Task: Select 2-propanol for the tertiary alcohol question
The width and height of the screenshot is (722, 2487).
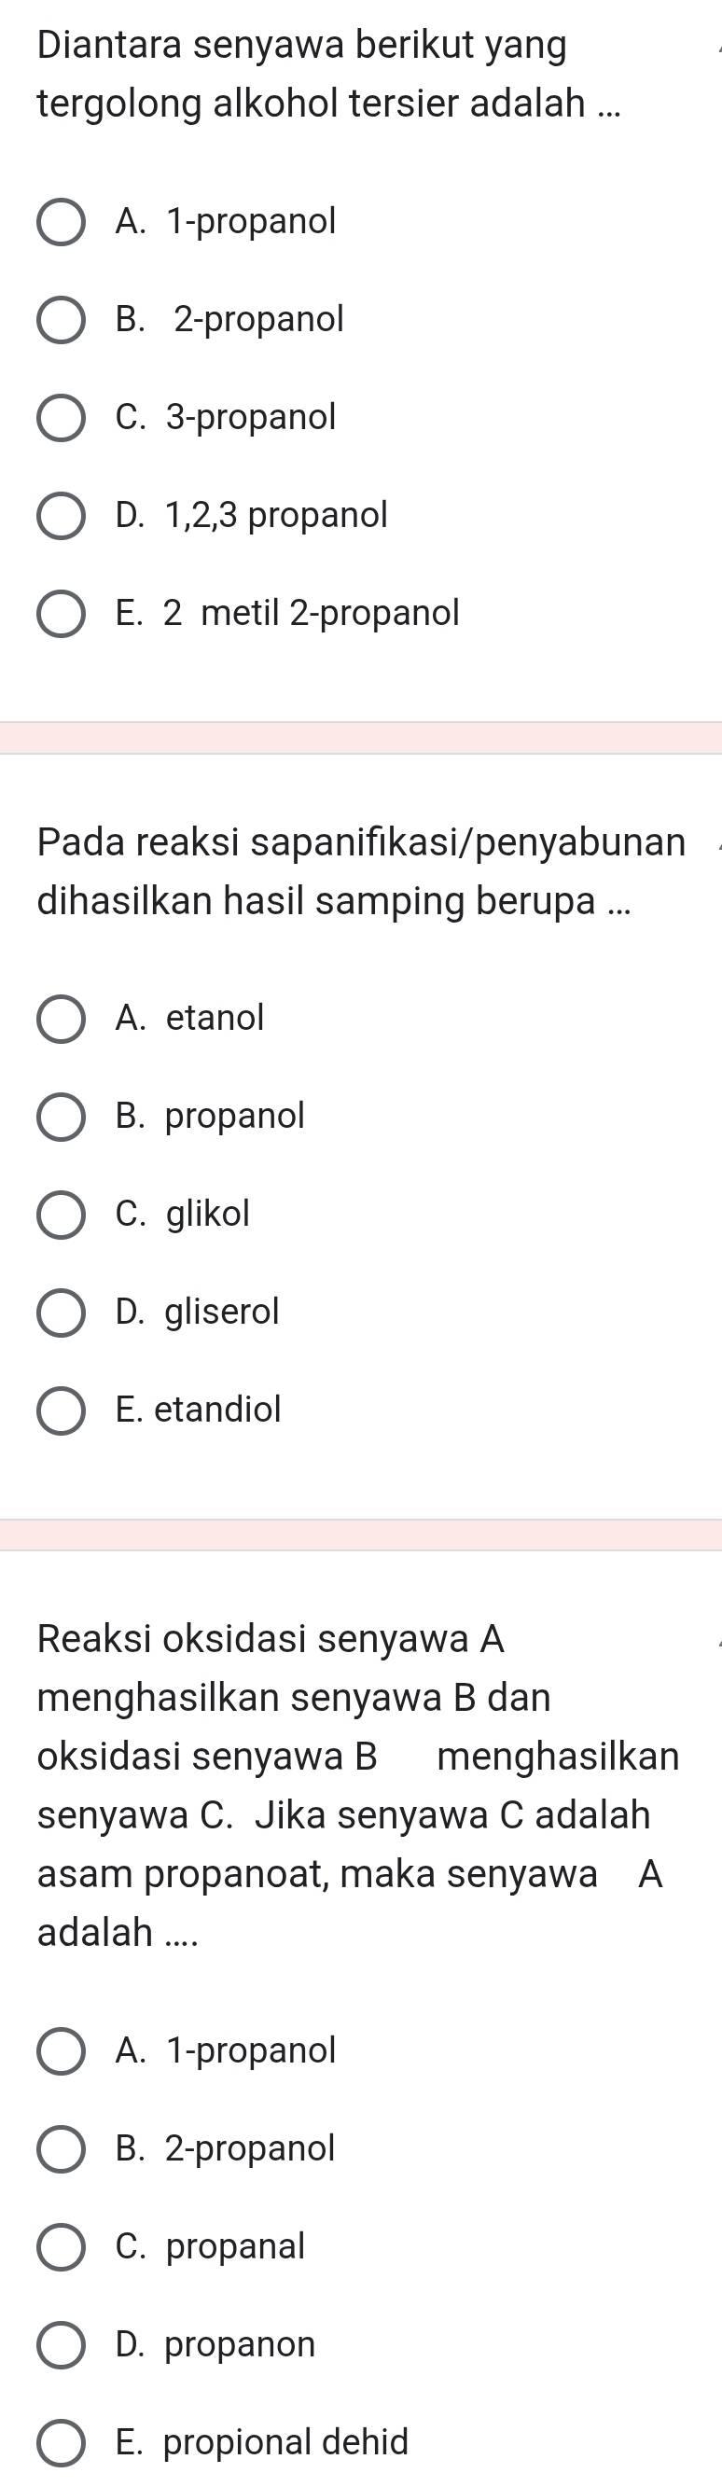Action: pos(61,320)
